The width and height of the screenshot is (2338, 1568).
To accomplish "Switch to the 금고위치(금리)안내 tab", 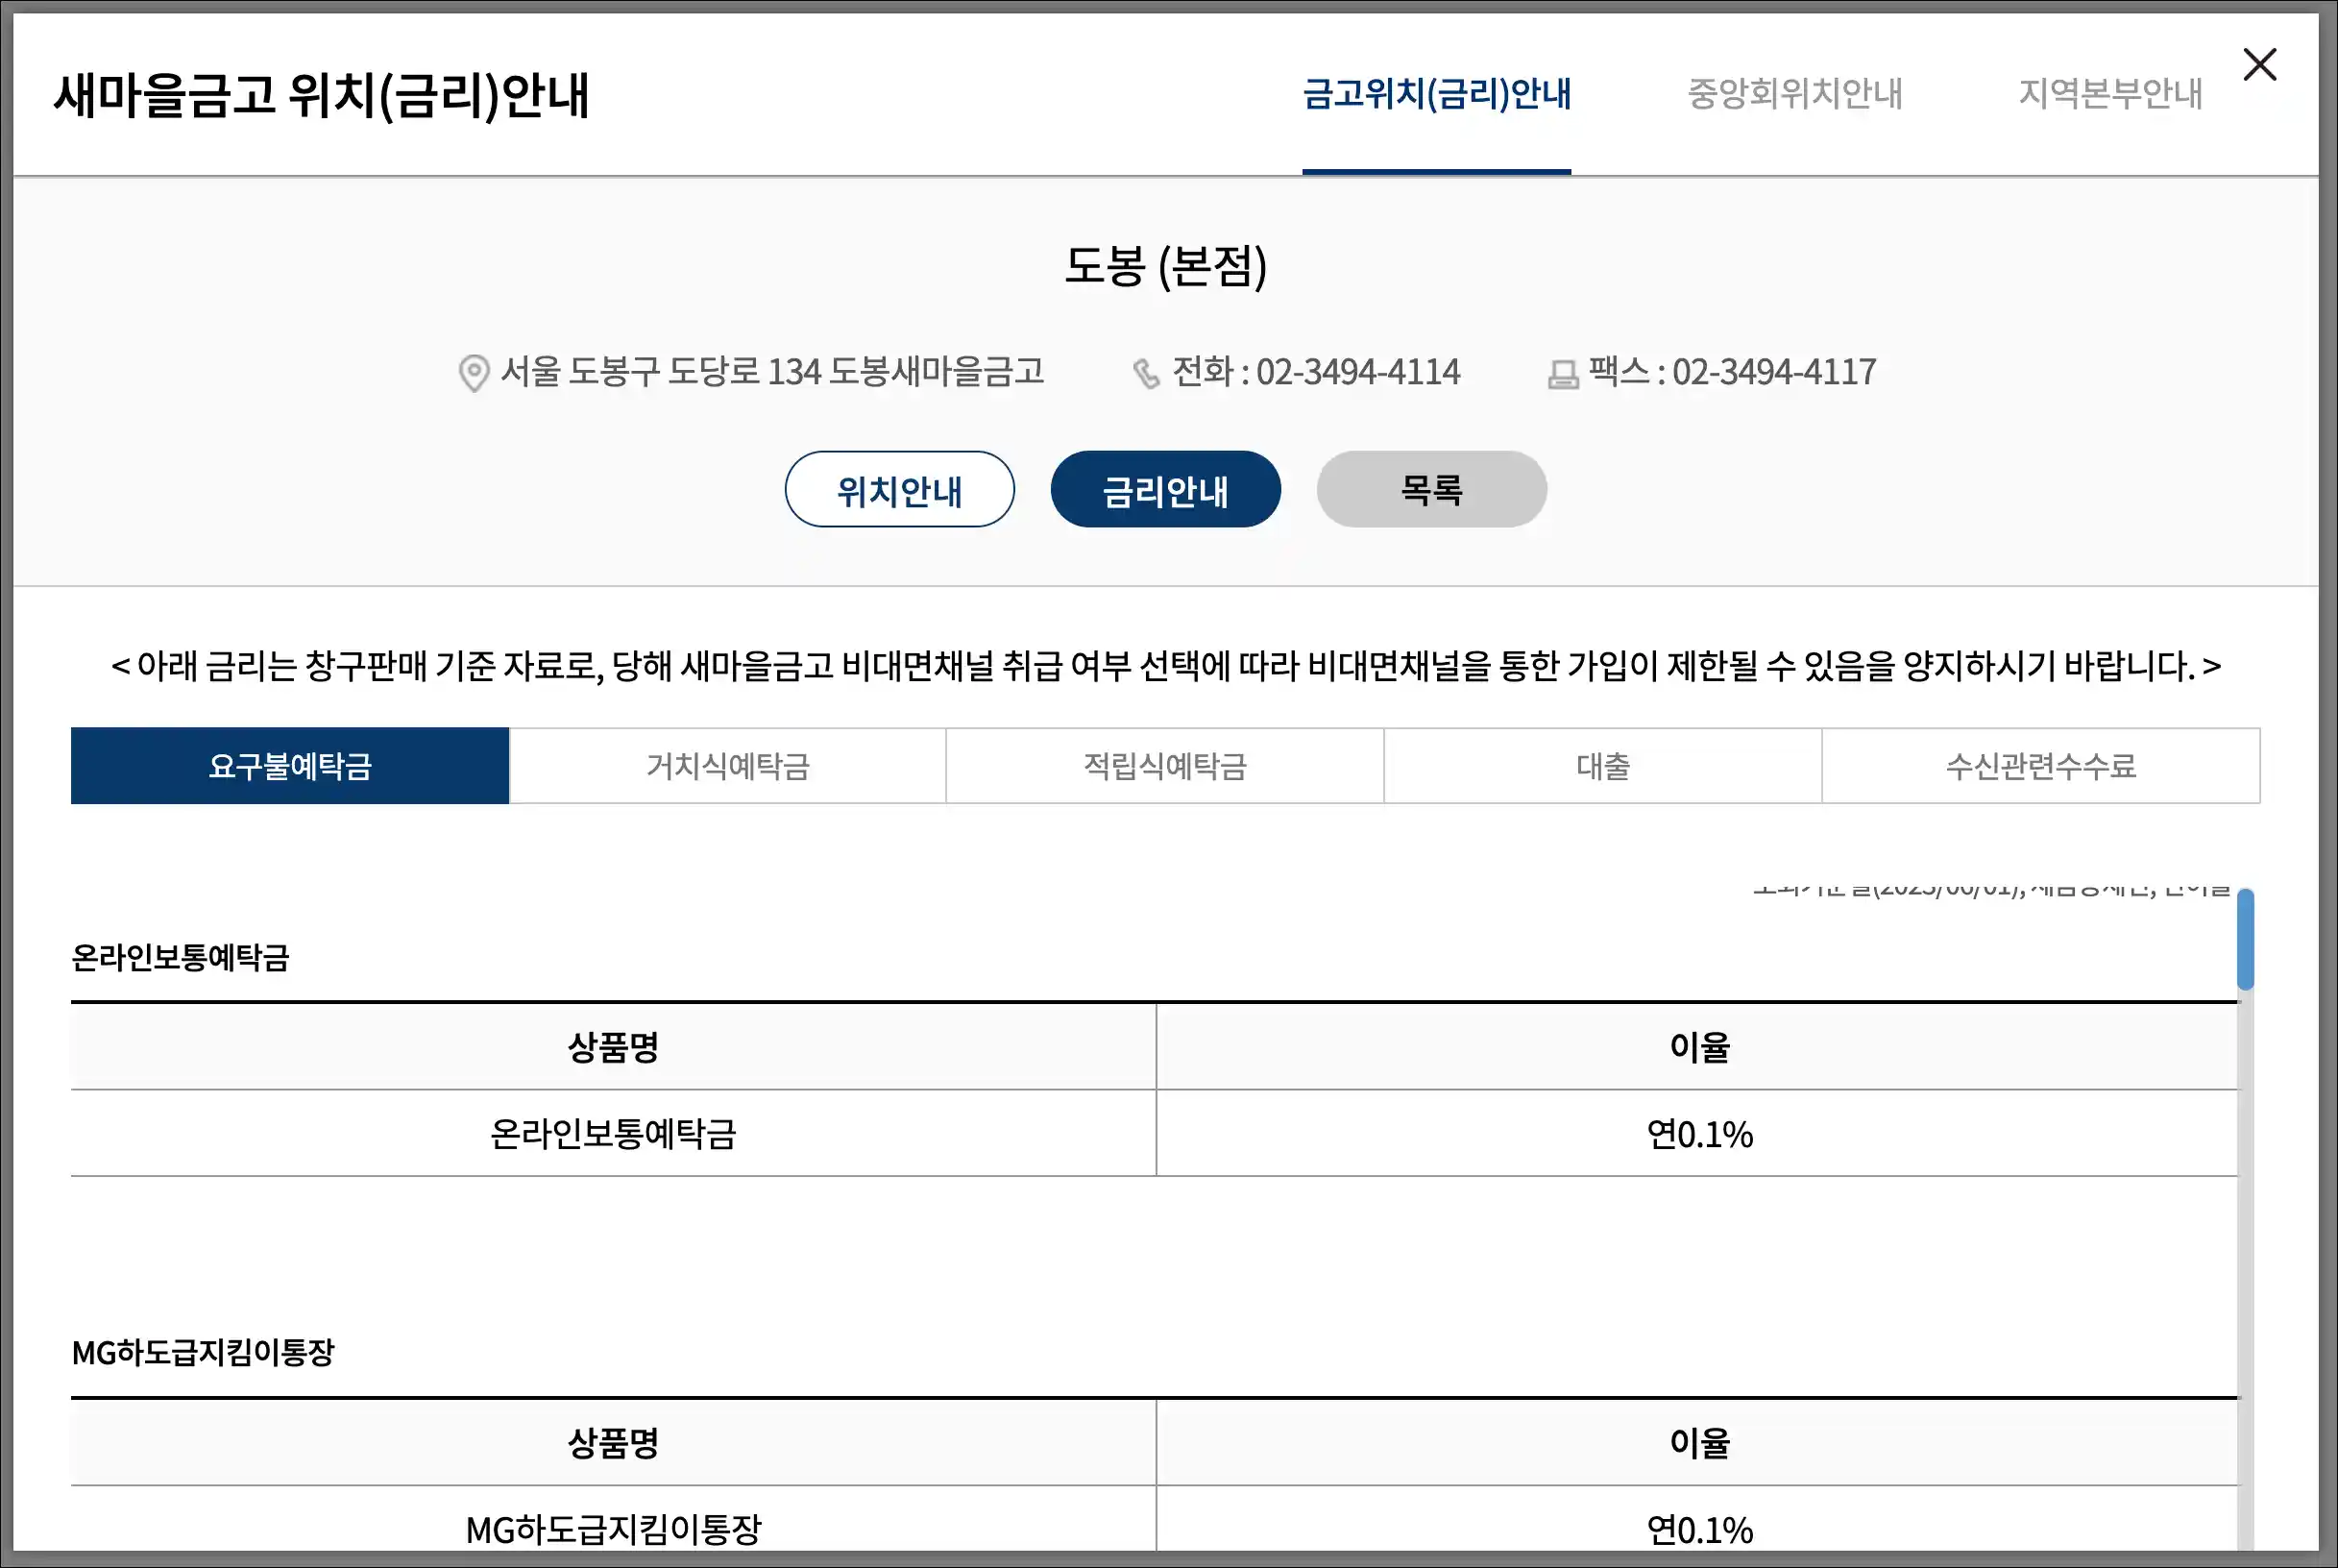I will 1436,94.
